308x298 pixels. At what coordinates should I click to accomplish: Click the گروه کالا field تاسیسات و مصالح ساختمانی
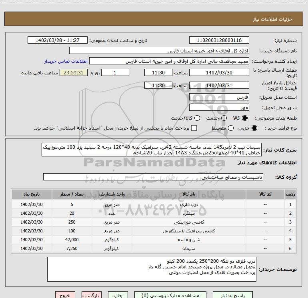tap(153, 177)
